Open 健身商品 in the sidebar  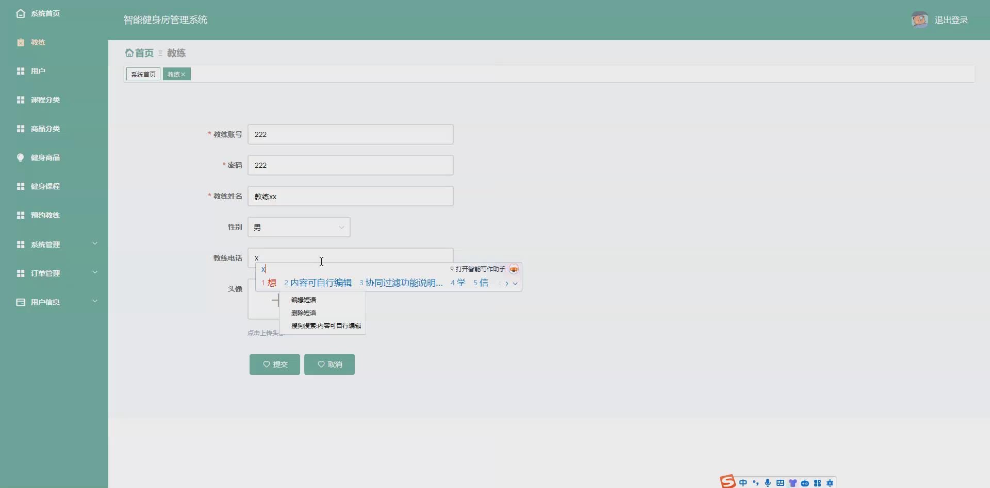click(45, 158)
